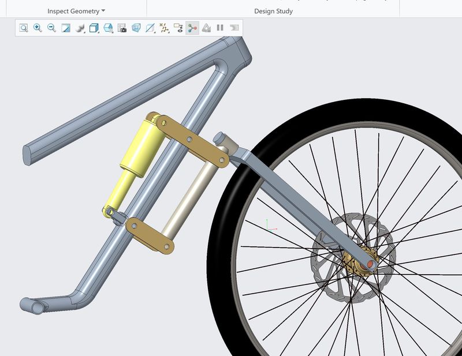
Task: Toggle the Perspective View cube icon
Action: click(136, 28)
